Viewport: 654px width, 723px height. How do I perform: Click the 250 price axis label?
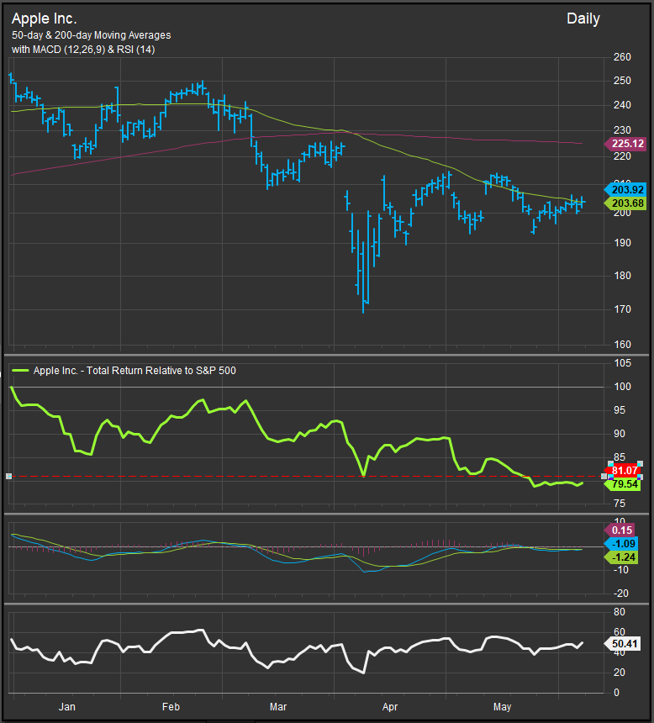point(622,81)
